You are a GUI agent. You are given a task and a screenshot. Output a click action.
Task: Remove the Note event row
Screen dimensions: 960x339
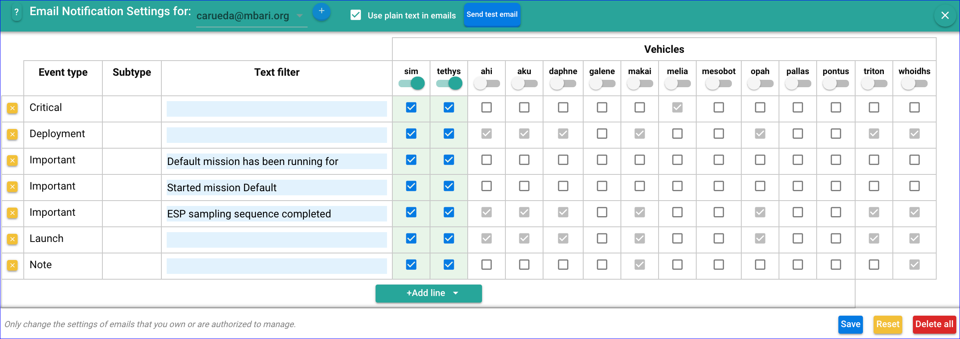12,265
